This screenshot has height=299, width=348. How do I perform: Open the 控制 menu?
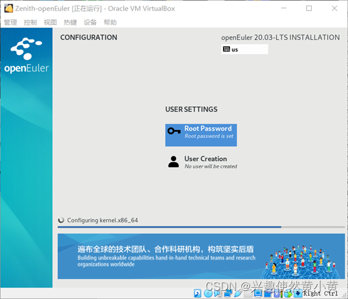coord(30,22)
